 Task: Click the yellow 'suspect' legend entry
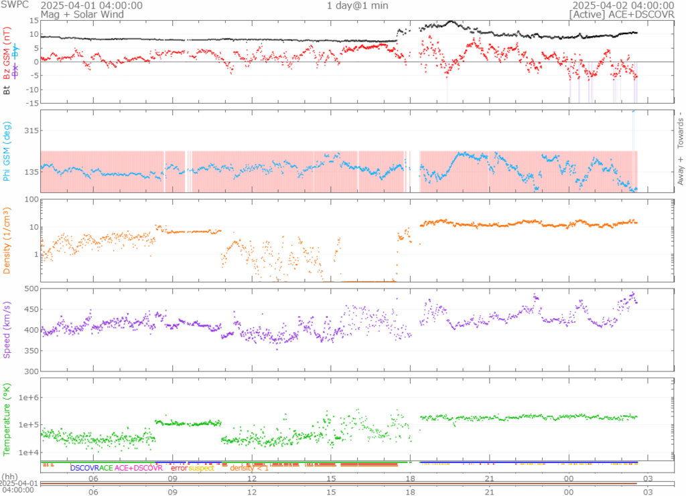pyautogui.click(x=201, y=468)
